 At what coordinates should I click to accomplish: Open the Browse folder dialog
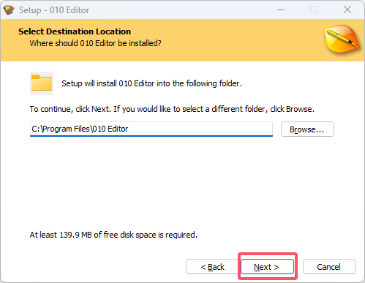[x=307, y=129]
